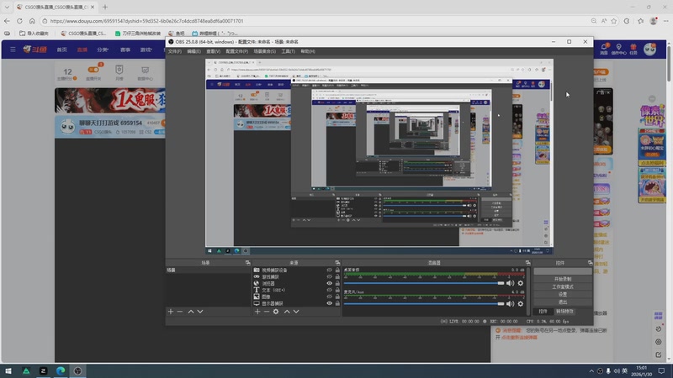Enable Studio Mode in OBS controls
Viewport: 673px width, 378px height.
[563, 286]
